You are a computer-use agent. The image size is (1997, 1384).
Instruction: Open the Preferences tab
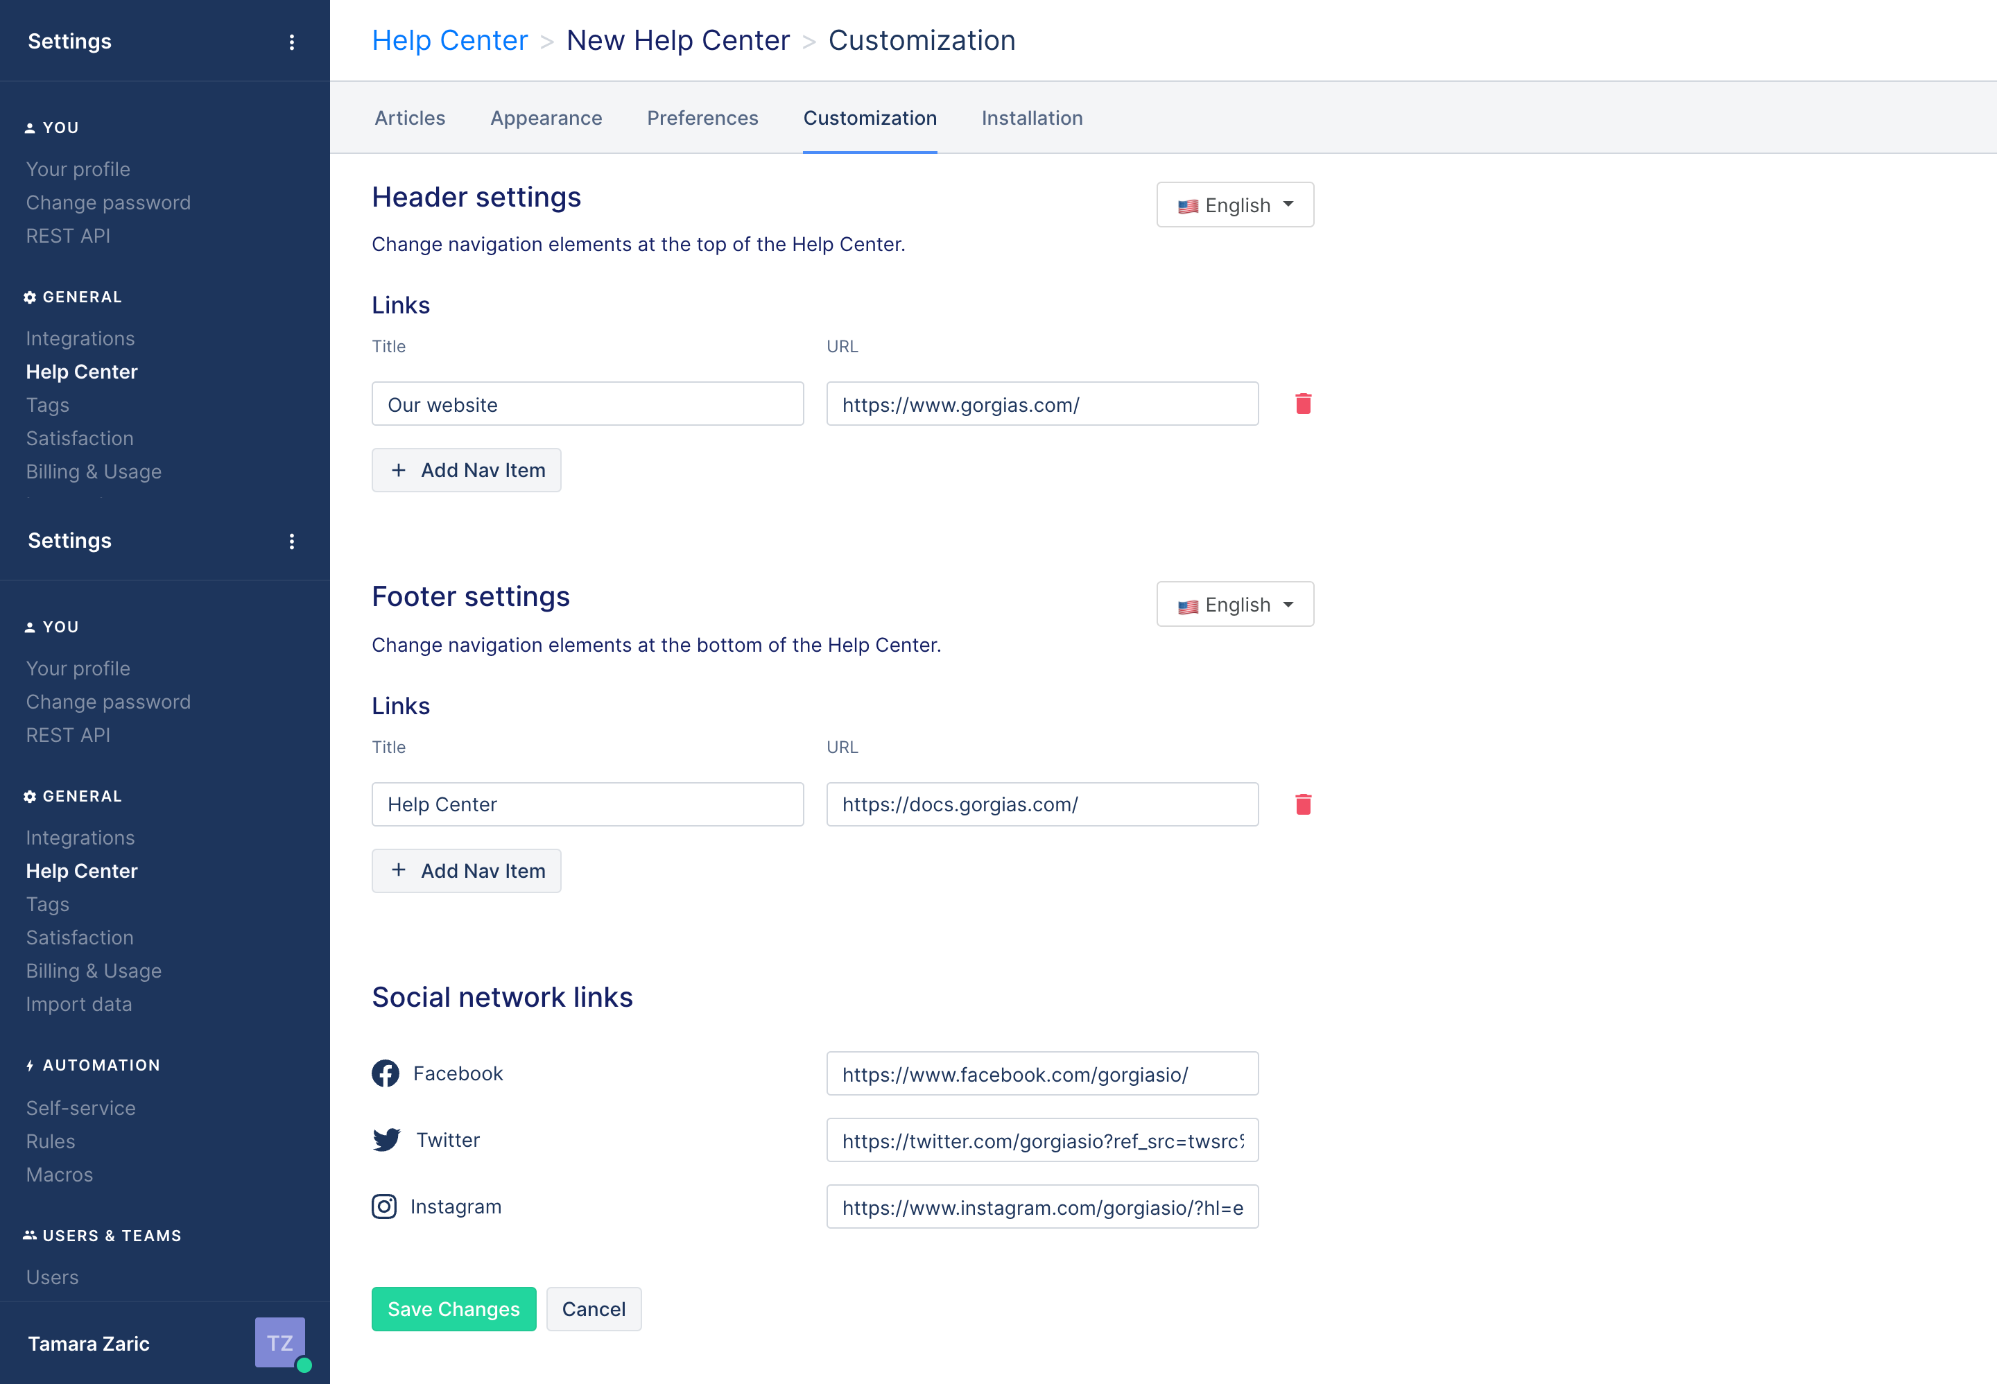tap(702, 118)
